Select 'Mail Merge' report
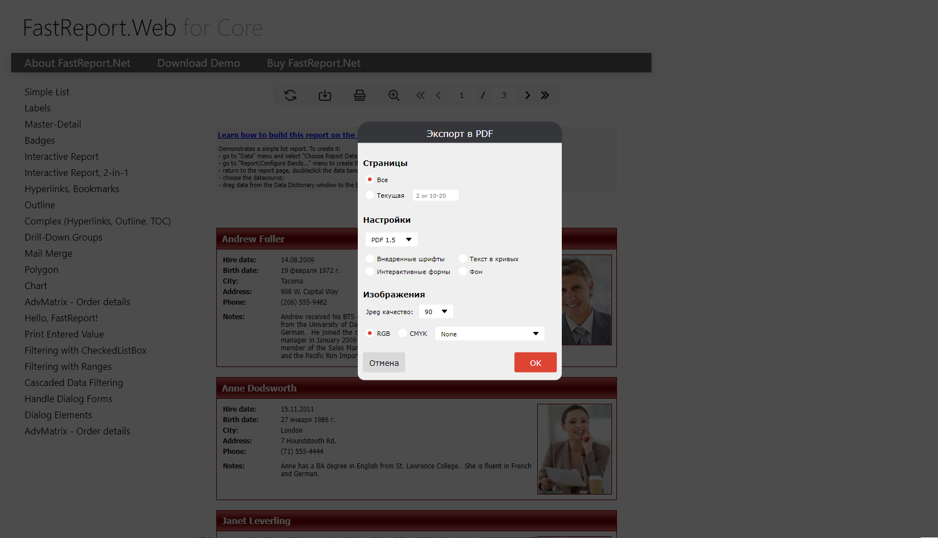938x538 pixels. pos(48,253)
